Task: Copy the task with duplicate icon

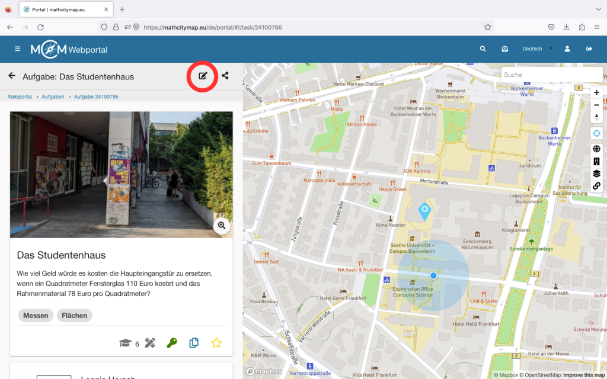Action: tap(194, 343)
